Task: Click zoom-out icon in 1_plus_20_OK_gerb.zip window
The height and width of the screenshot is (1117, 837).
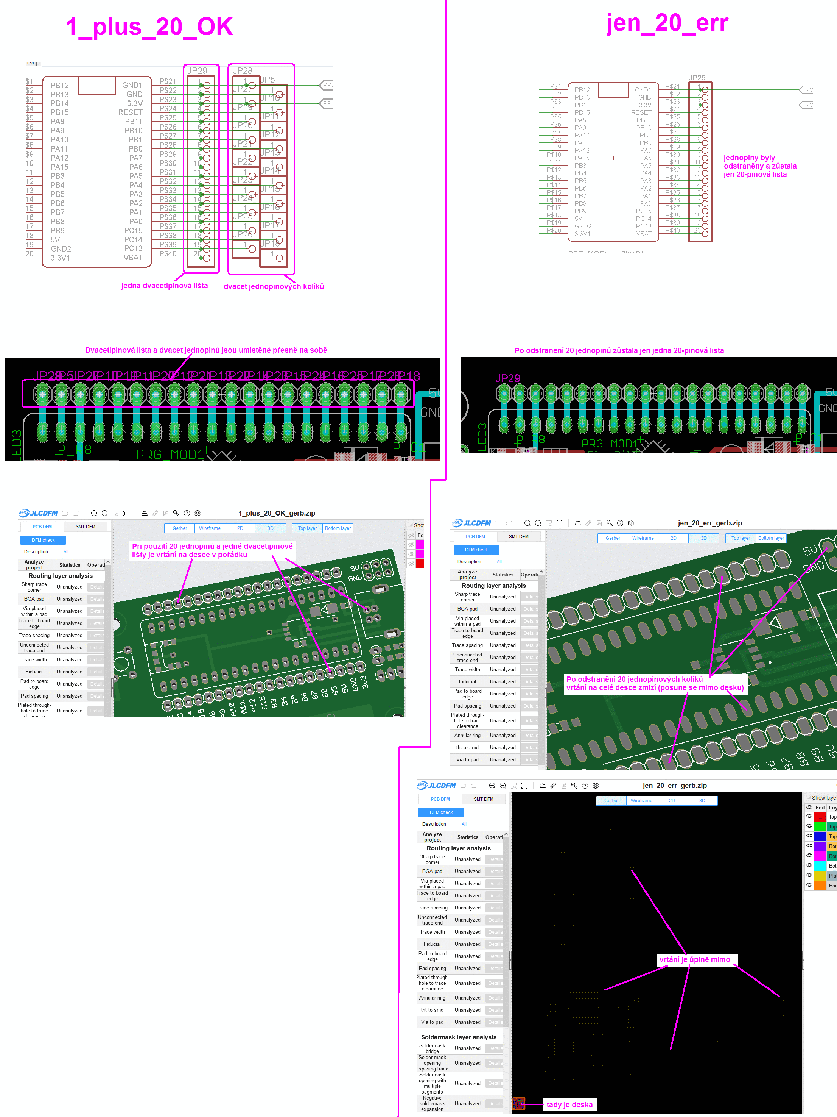Action: [x=105, y=513]
